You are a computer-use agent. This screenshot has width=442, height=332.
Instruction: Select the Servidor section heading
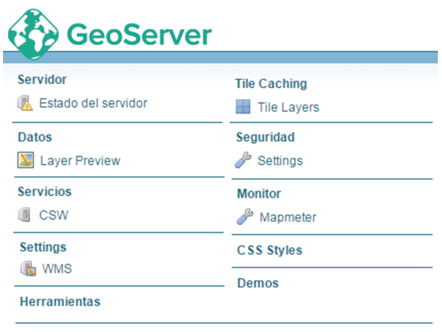click(x=42, y=79)
